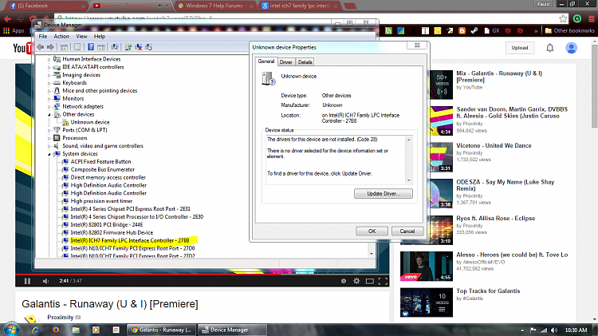Click the Back arrow in Device Manager toolbar

click(41, 47)
